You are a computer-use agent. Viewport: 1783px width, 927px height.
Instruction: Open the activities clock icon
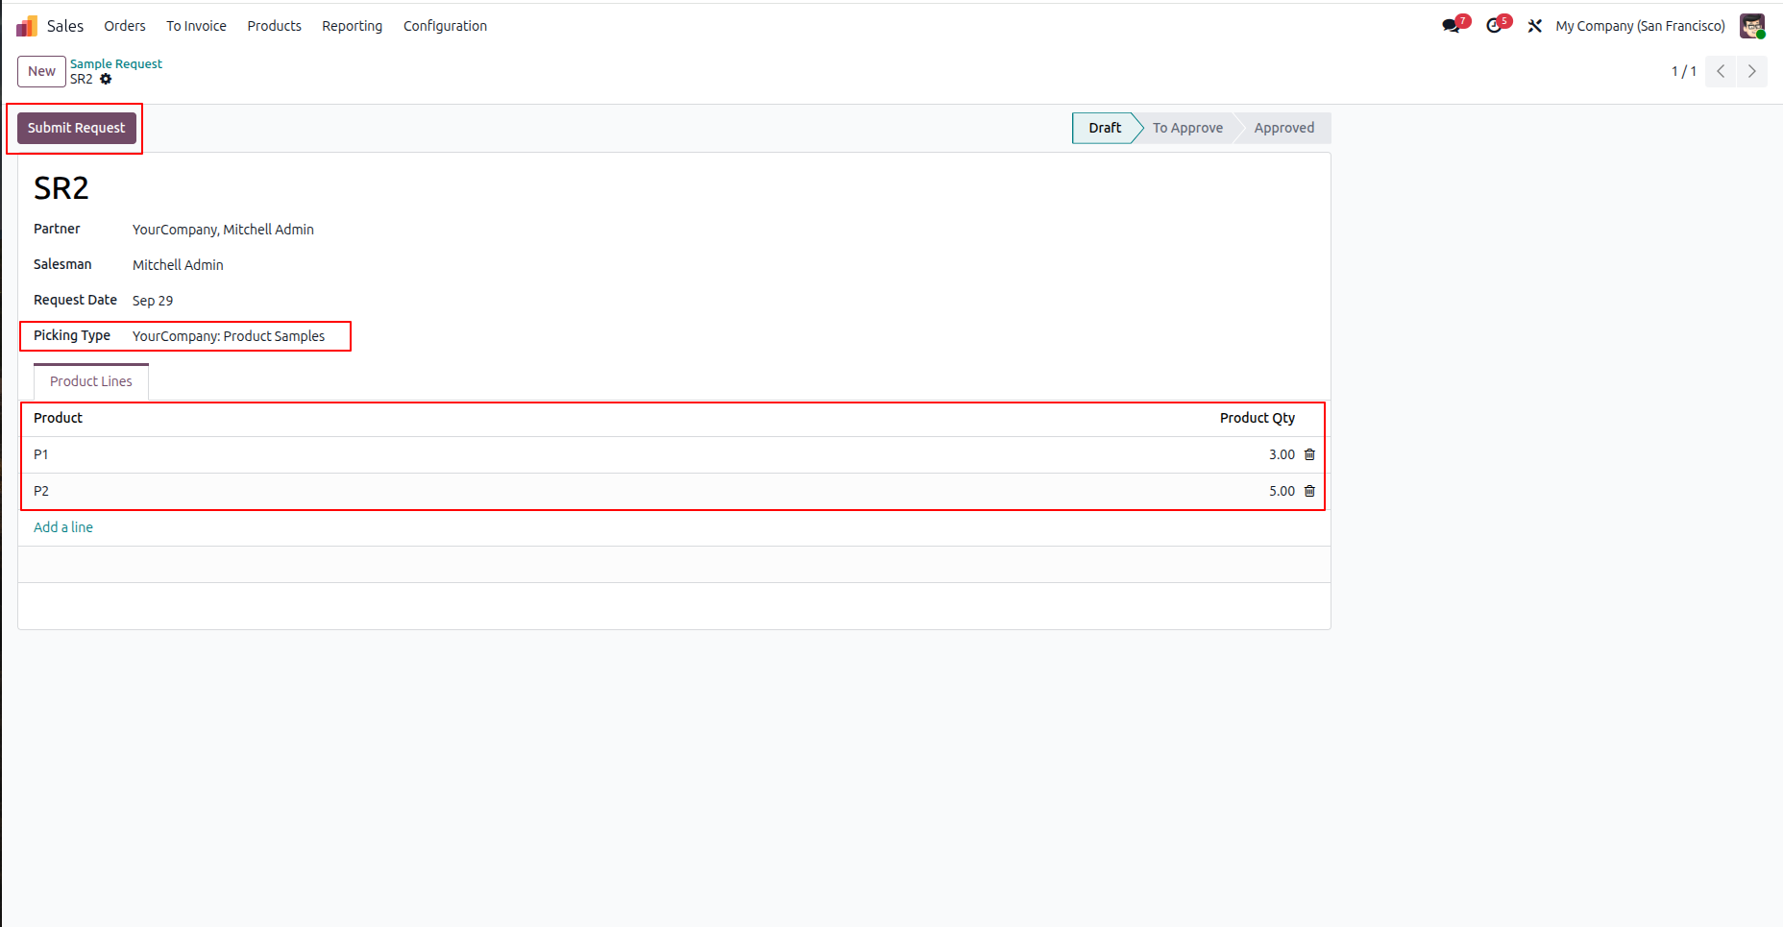(1494, 26)
